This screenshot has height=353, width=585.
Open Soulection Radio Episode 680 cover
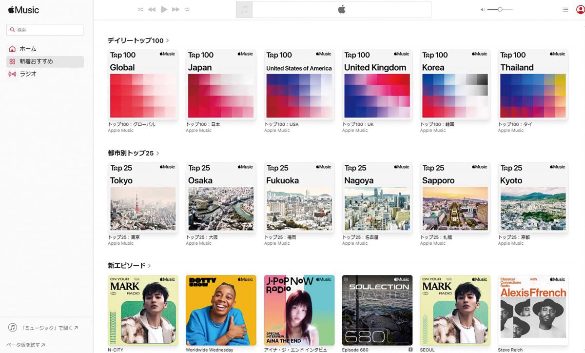tap(377, 310)
